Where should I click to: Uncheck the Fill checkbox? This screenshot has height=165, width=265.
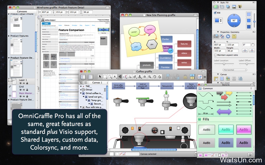pyautogui.click(x=215, y=13)
